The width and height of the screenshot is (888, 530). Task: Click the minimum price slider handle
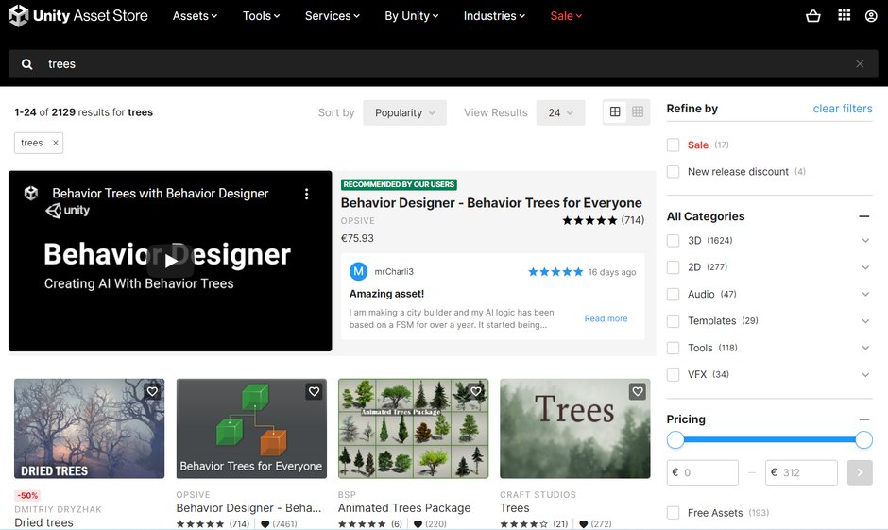click(675, 439)
